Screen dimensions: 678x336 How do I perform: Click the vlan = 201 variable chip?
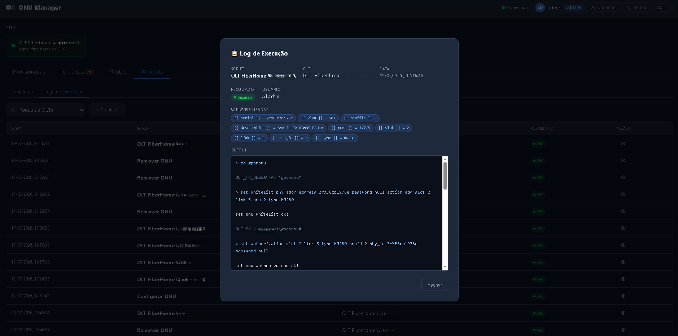tap(318, 118)
